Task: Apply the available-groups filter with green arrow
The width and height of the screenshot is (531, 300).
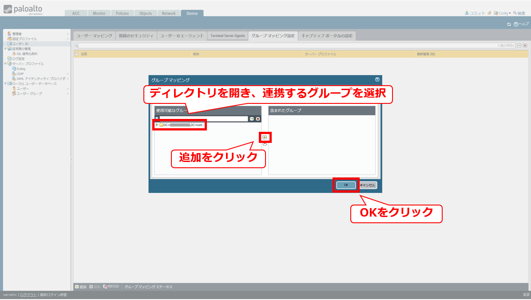Action: coord(252,119)
